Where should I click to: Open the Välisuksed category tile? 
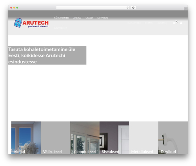55,138
